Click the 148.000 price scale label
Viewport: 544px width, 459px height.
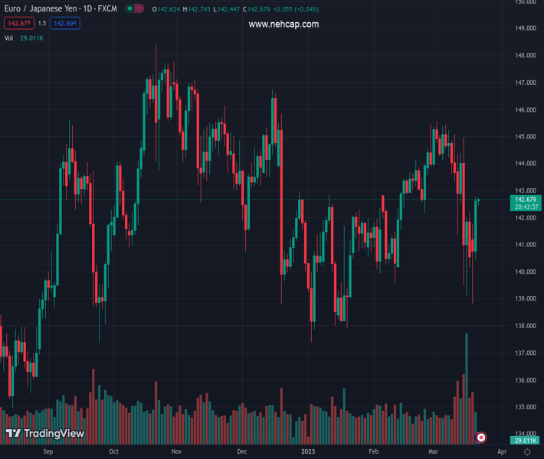pos(526,56)
